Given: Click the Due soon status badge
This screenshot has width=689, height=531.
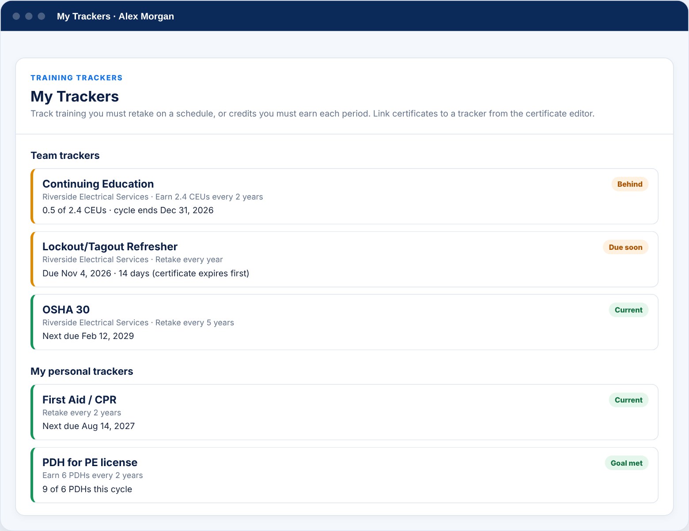Looking at the screenshot, I should click(x=625, y=247).
